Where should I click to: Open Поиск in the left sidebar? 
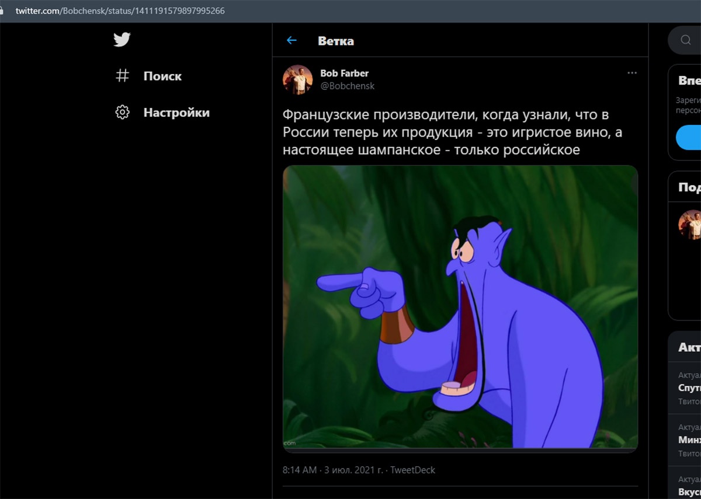tap(148, 76)
